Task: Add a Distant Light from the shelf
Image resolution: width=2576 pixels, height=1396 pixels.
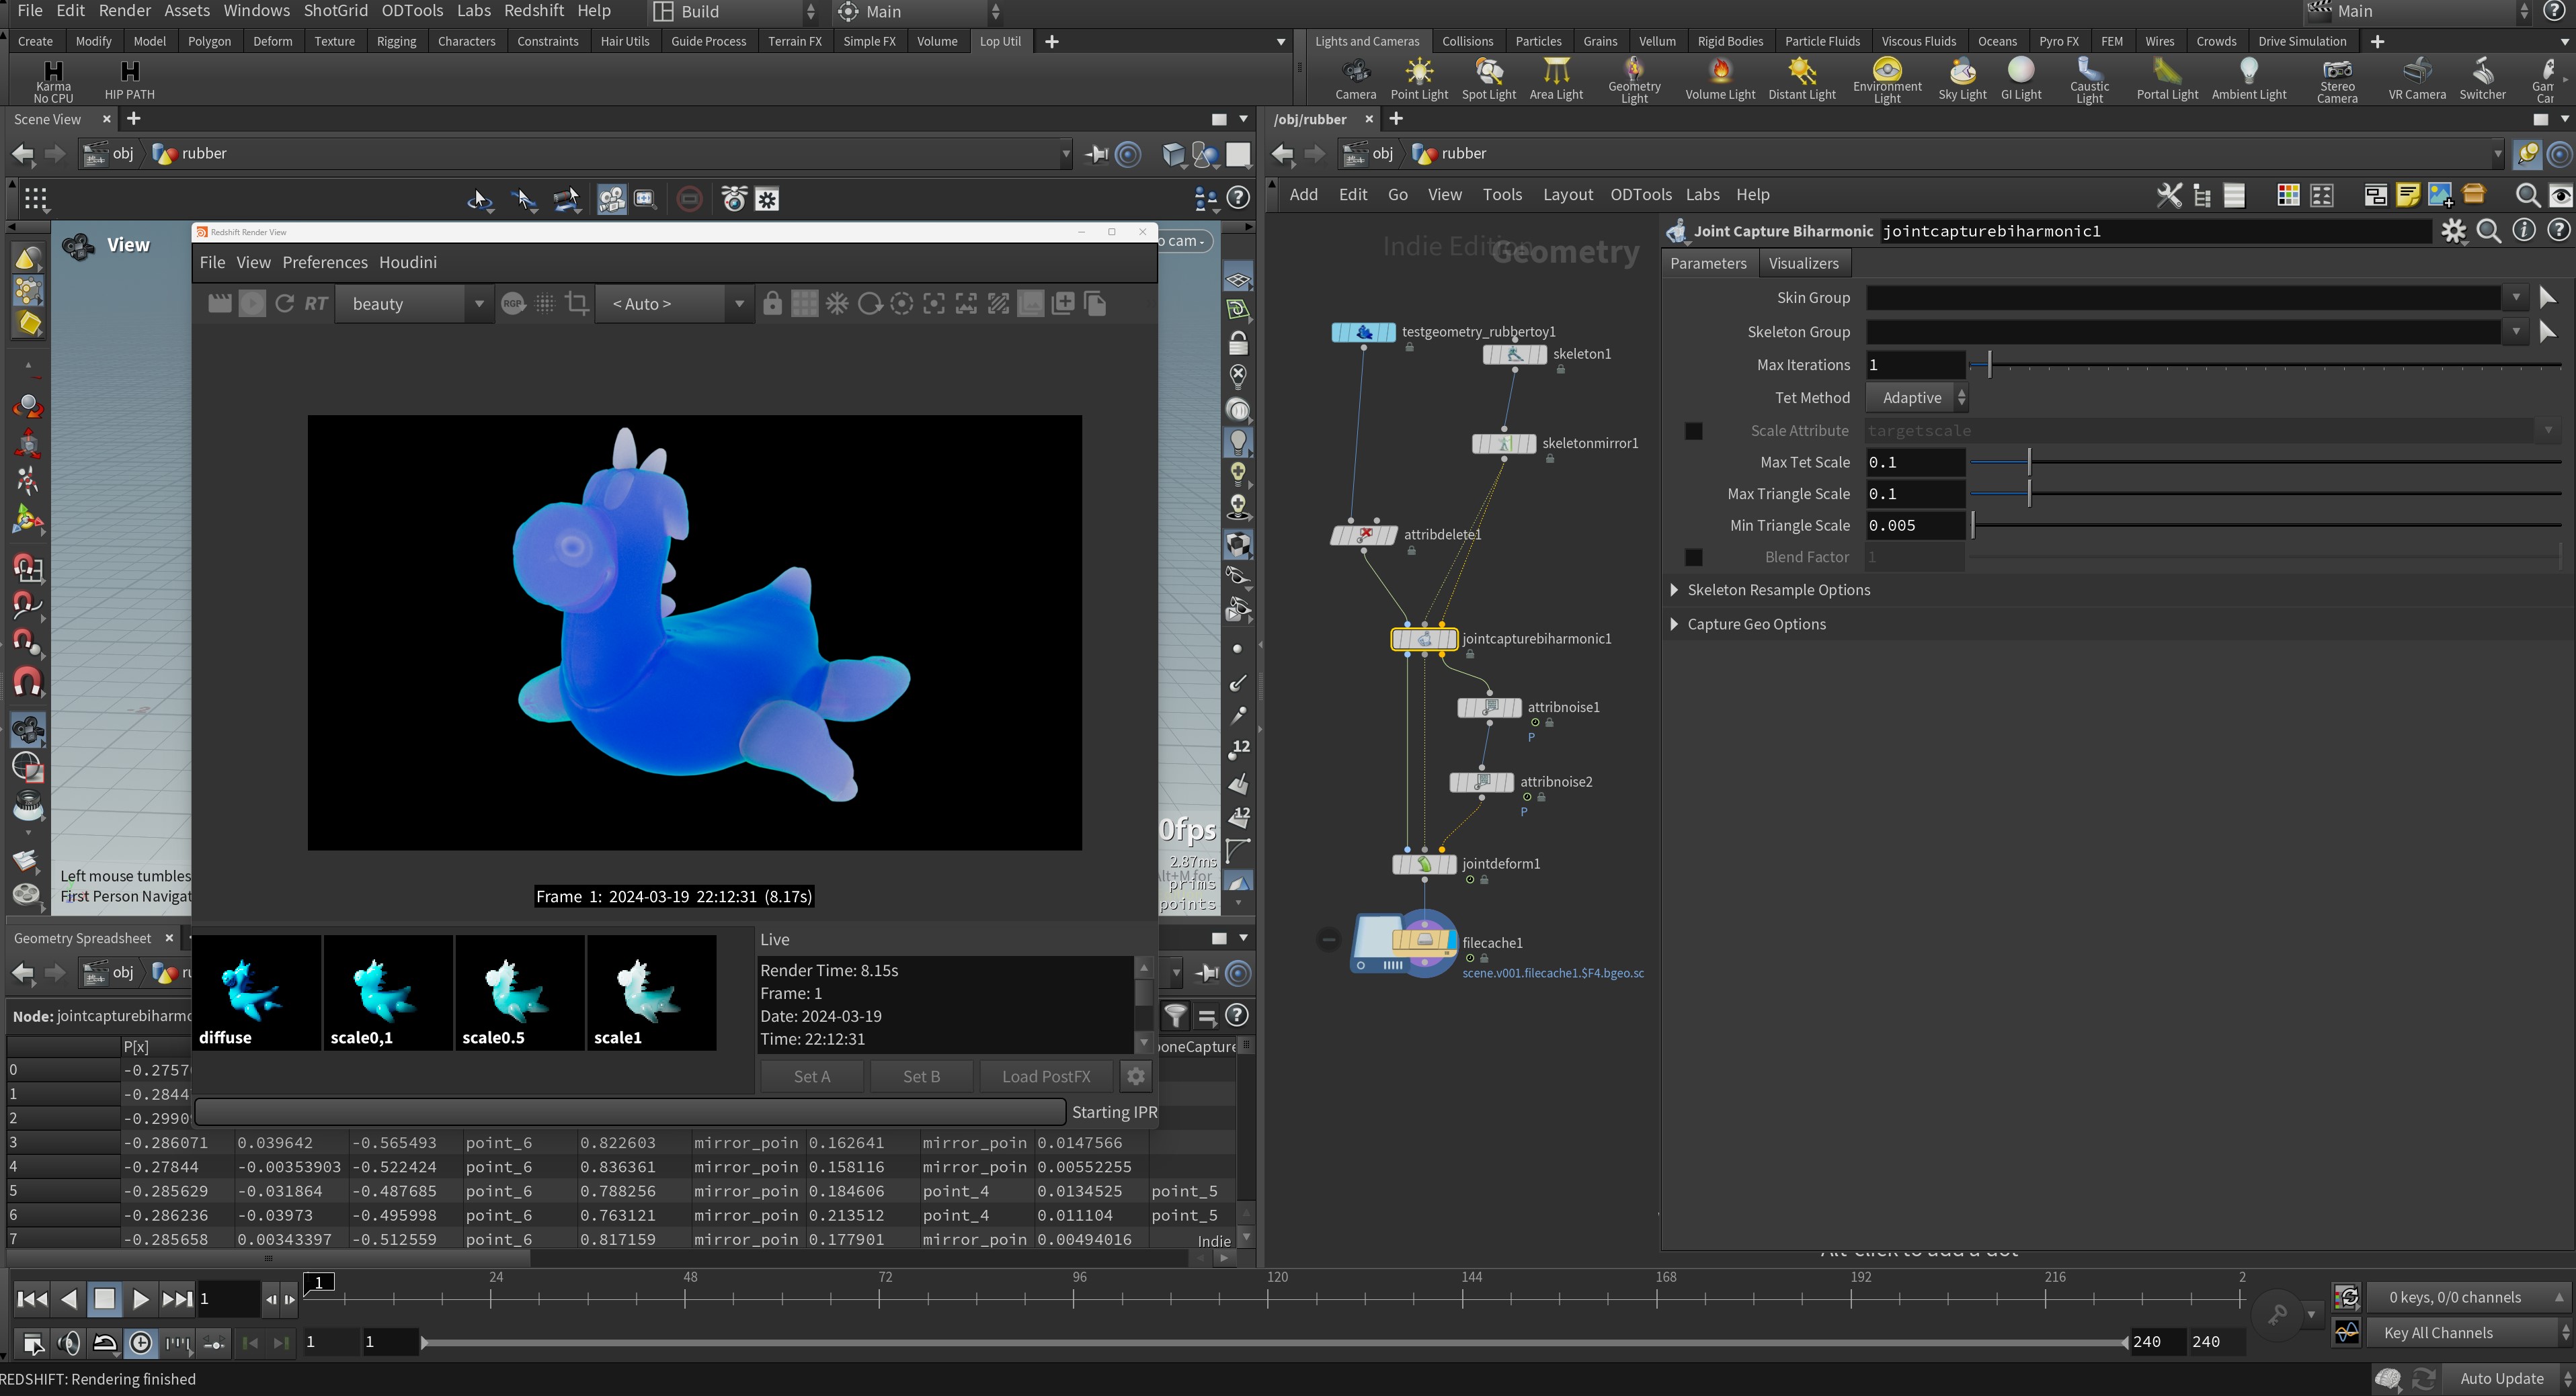Action: (1802, 78)
